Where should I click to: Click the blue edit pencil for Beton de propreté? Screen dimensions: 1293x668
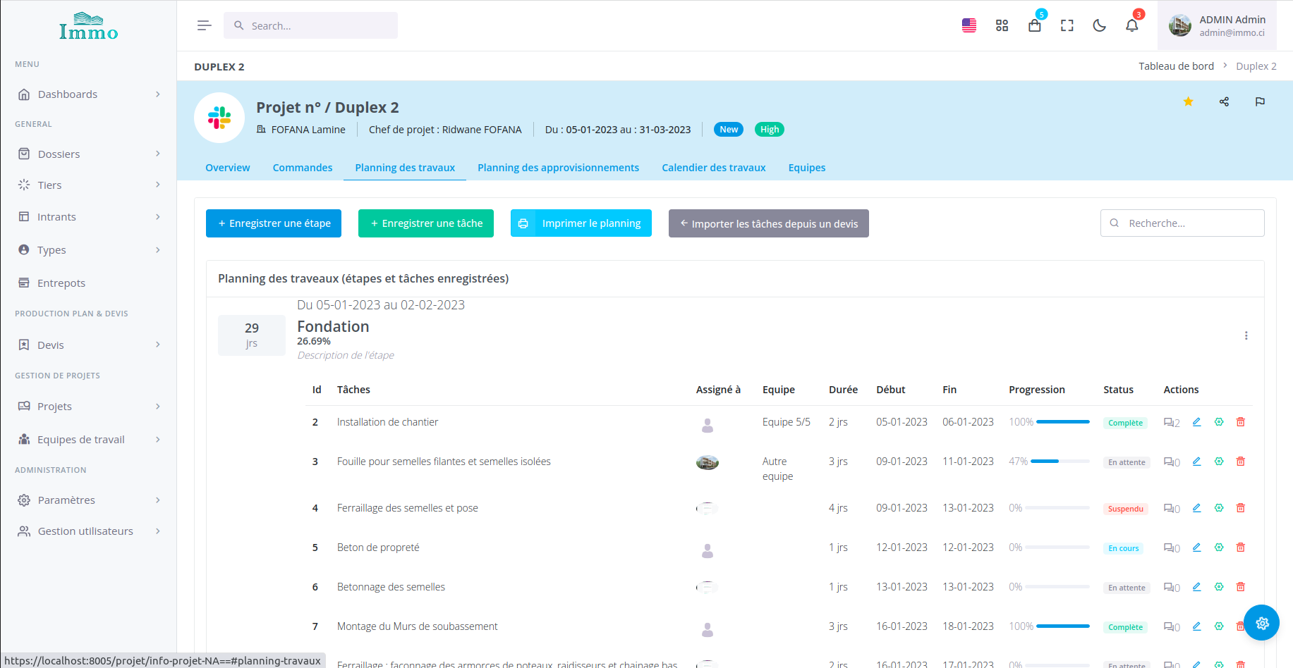[x=1196, y=548]
